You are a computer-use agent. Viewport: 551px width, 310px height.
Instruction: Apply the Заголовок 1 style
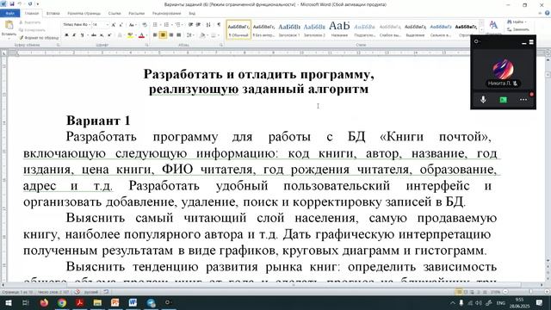(x=289, y=29)
